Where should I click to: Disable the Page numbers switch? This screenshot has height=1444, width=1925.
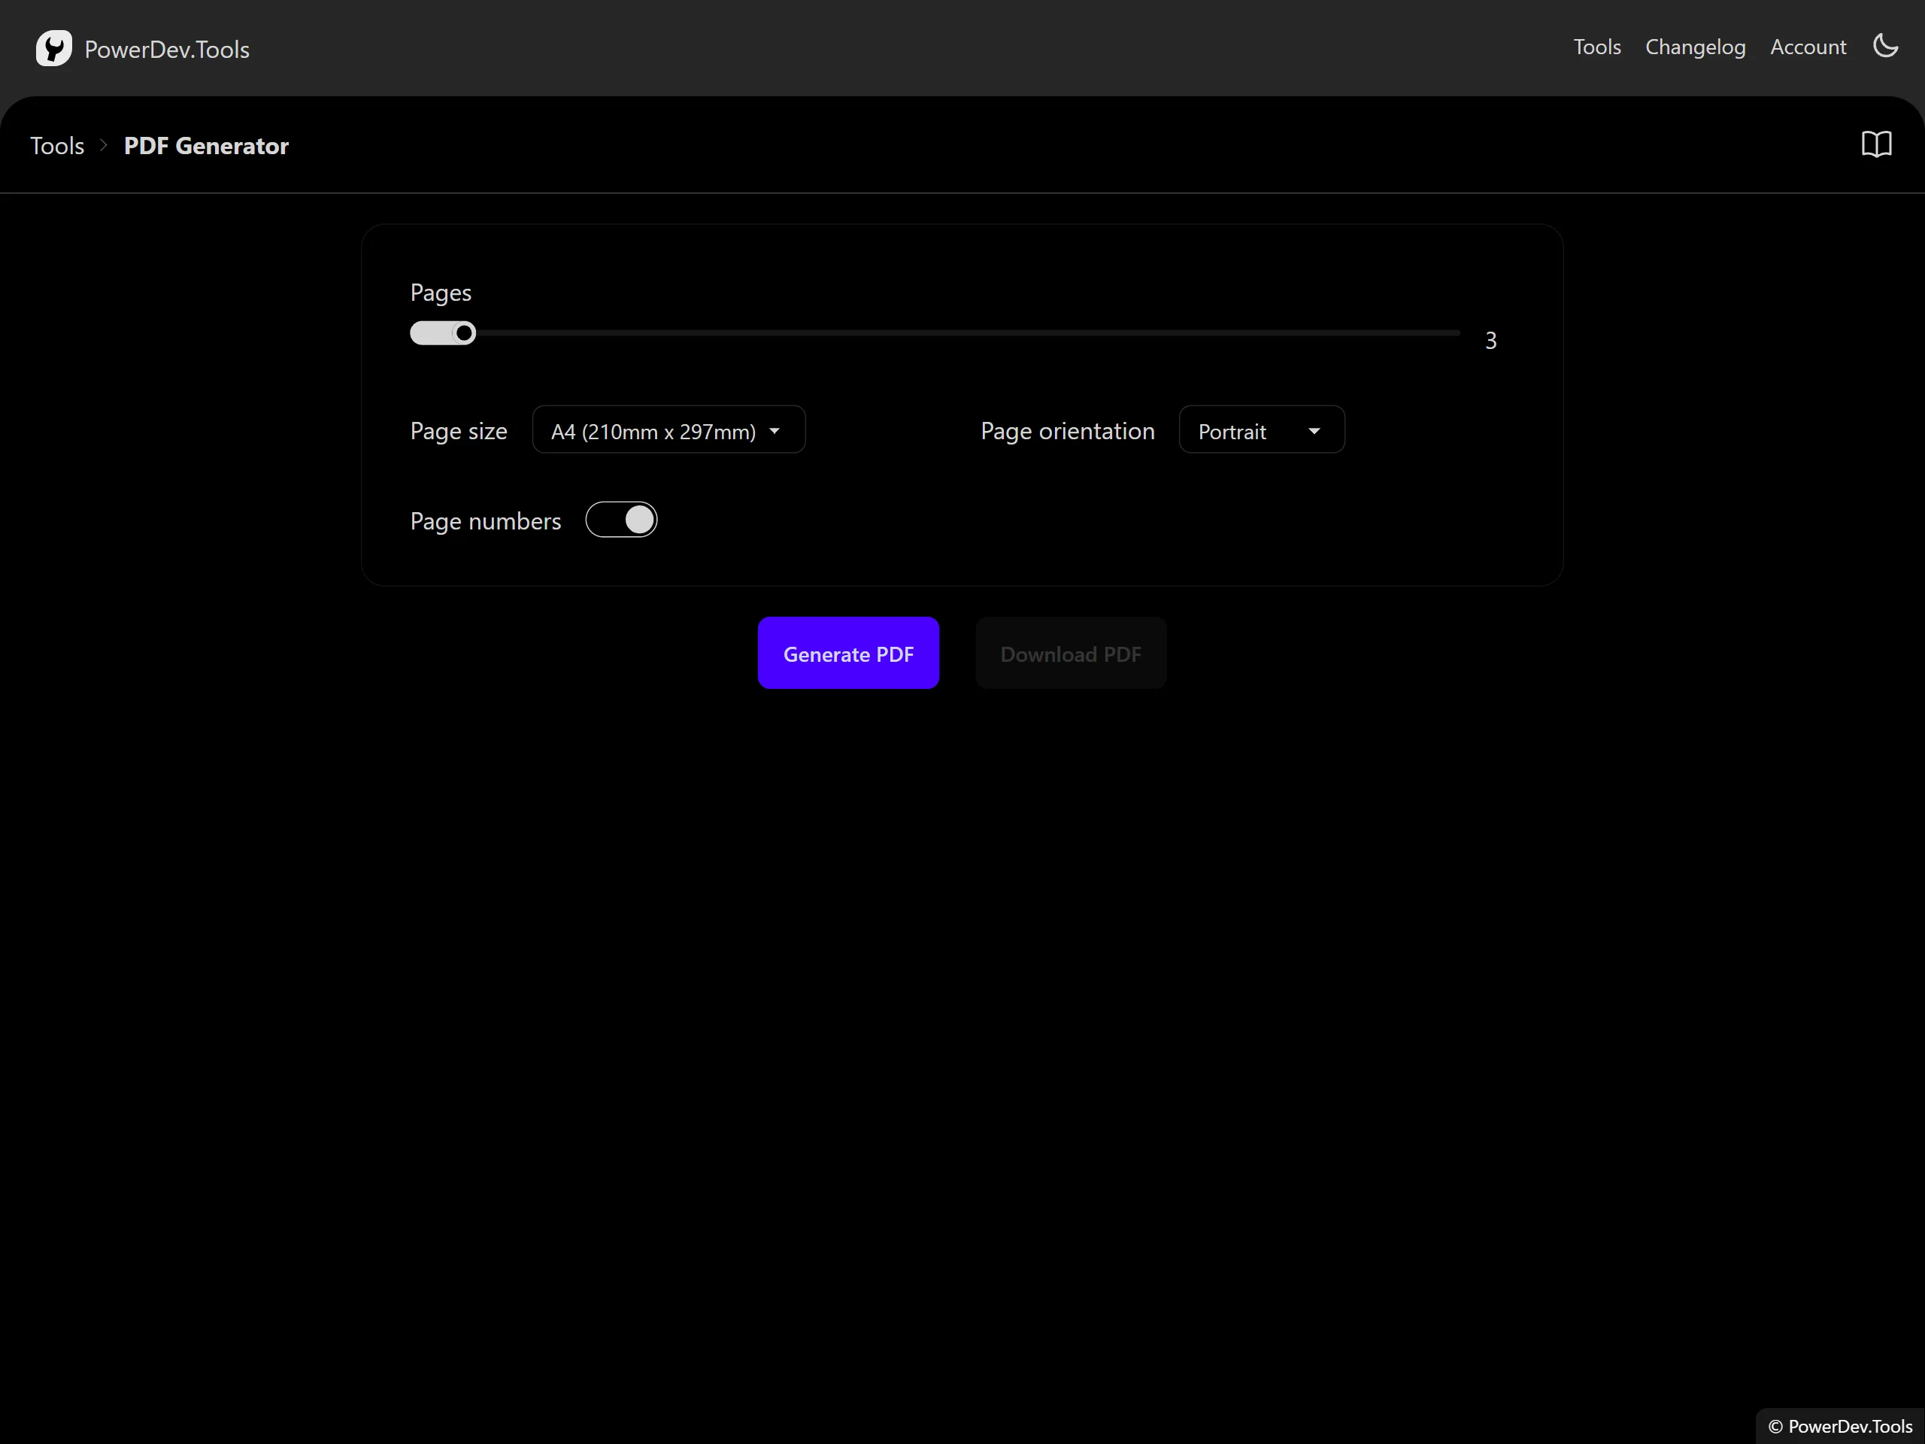click(621, 520)
